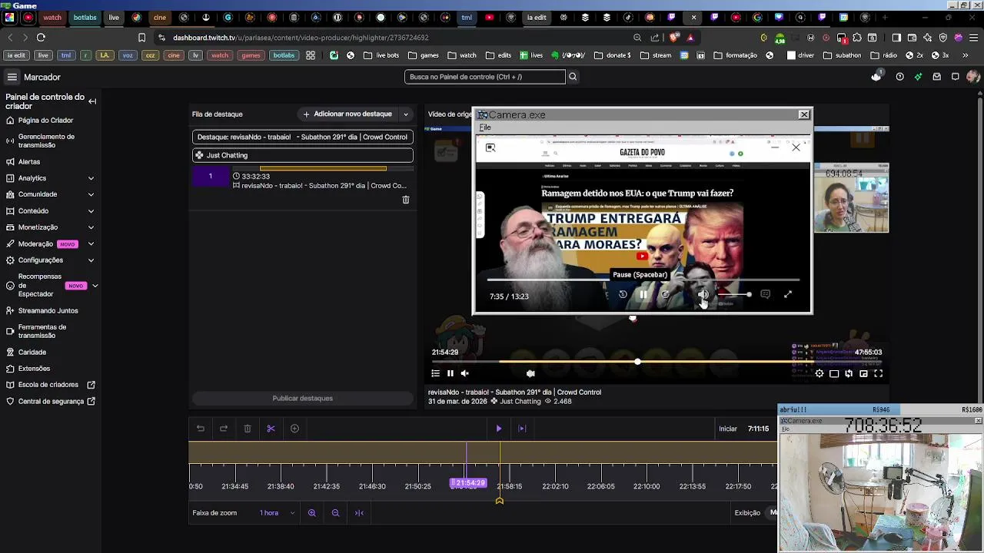Skip to segment end in timeline
This screenshot has width=984, height=553.
[x=522, y=429]
